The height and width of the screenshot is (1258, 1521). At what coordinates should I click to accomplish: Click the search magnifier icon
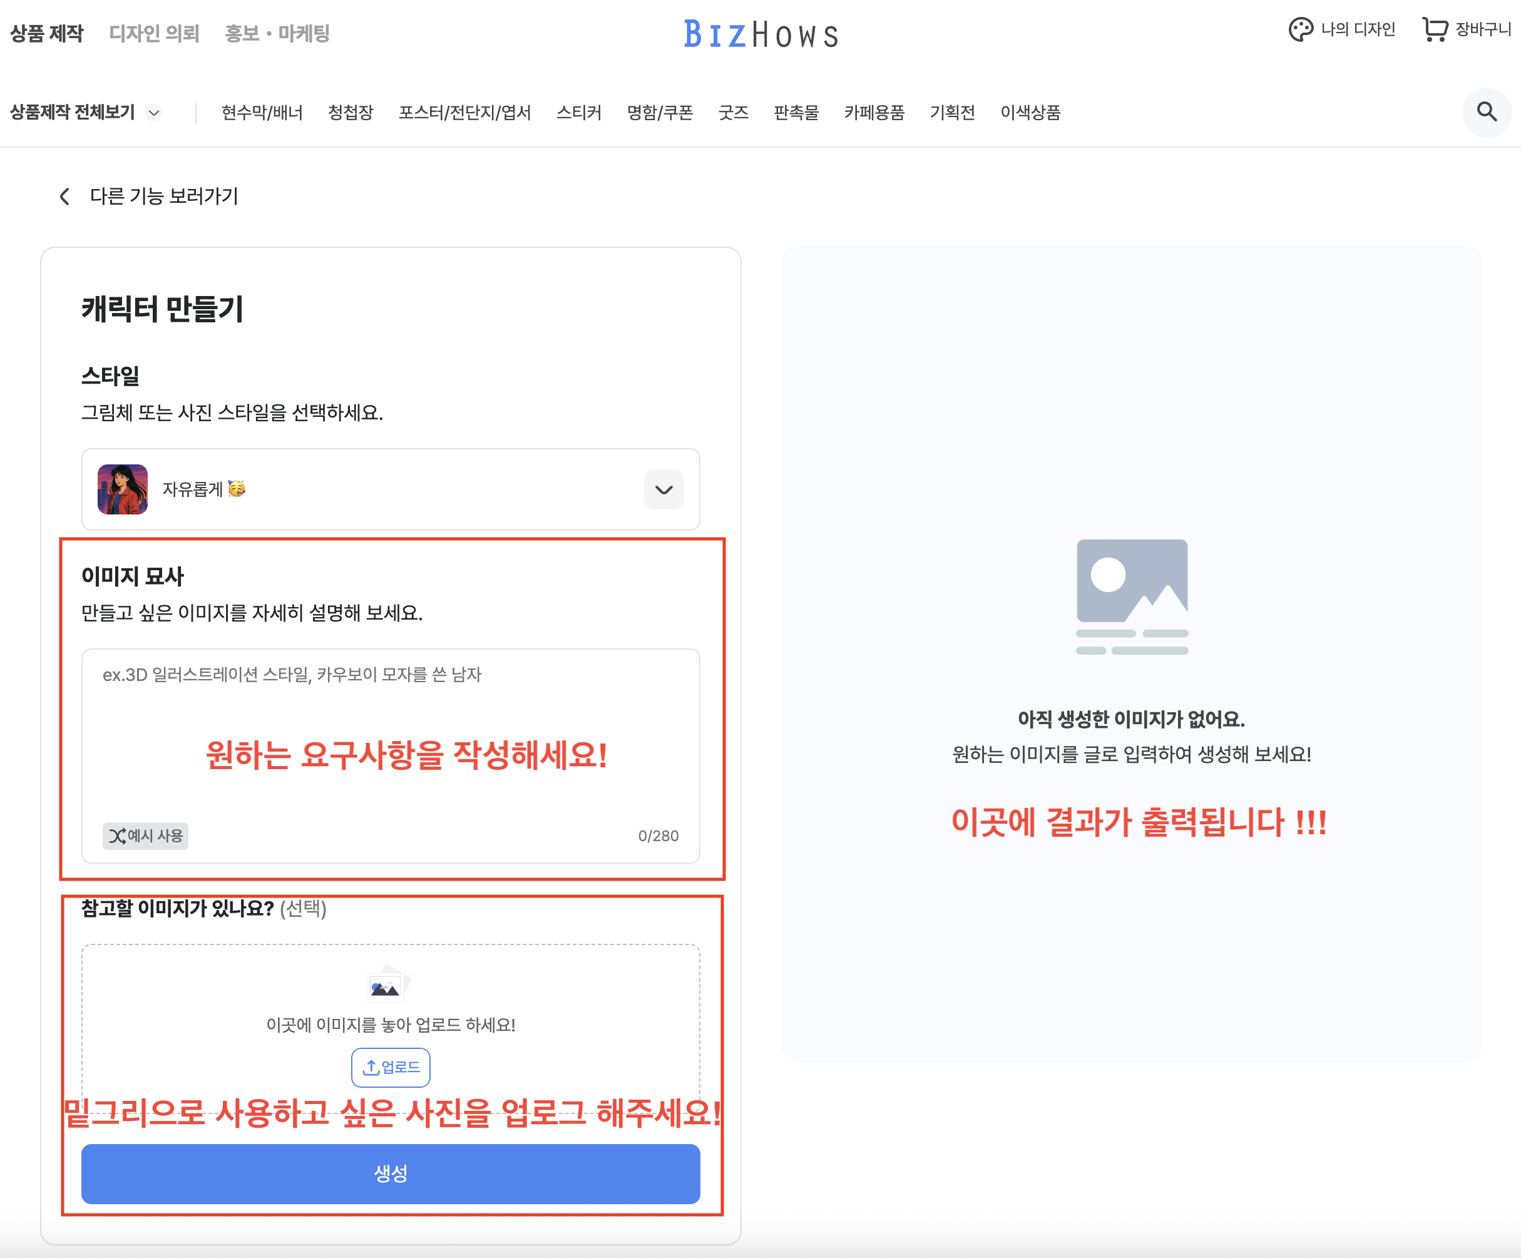click(x=1486, y=111)
